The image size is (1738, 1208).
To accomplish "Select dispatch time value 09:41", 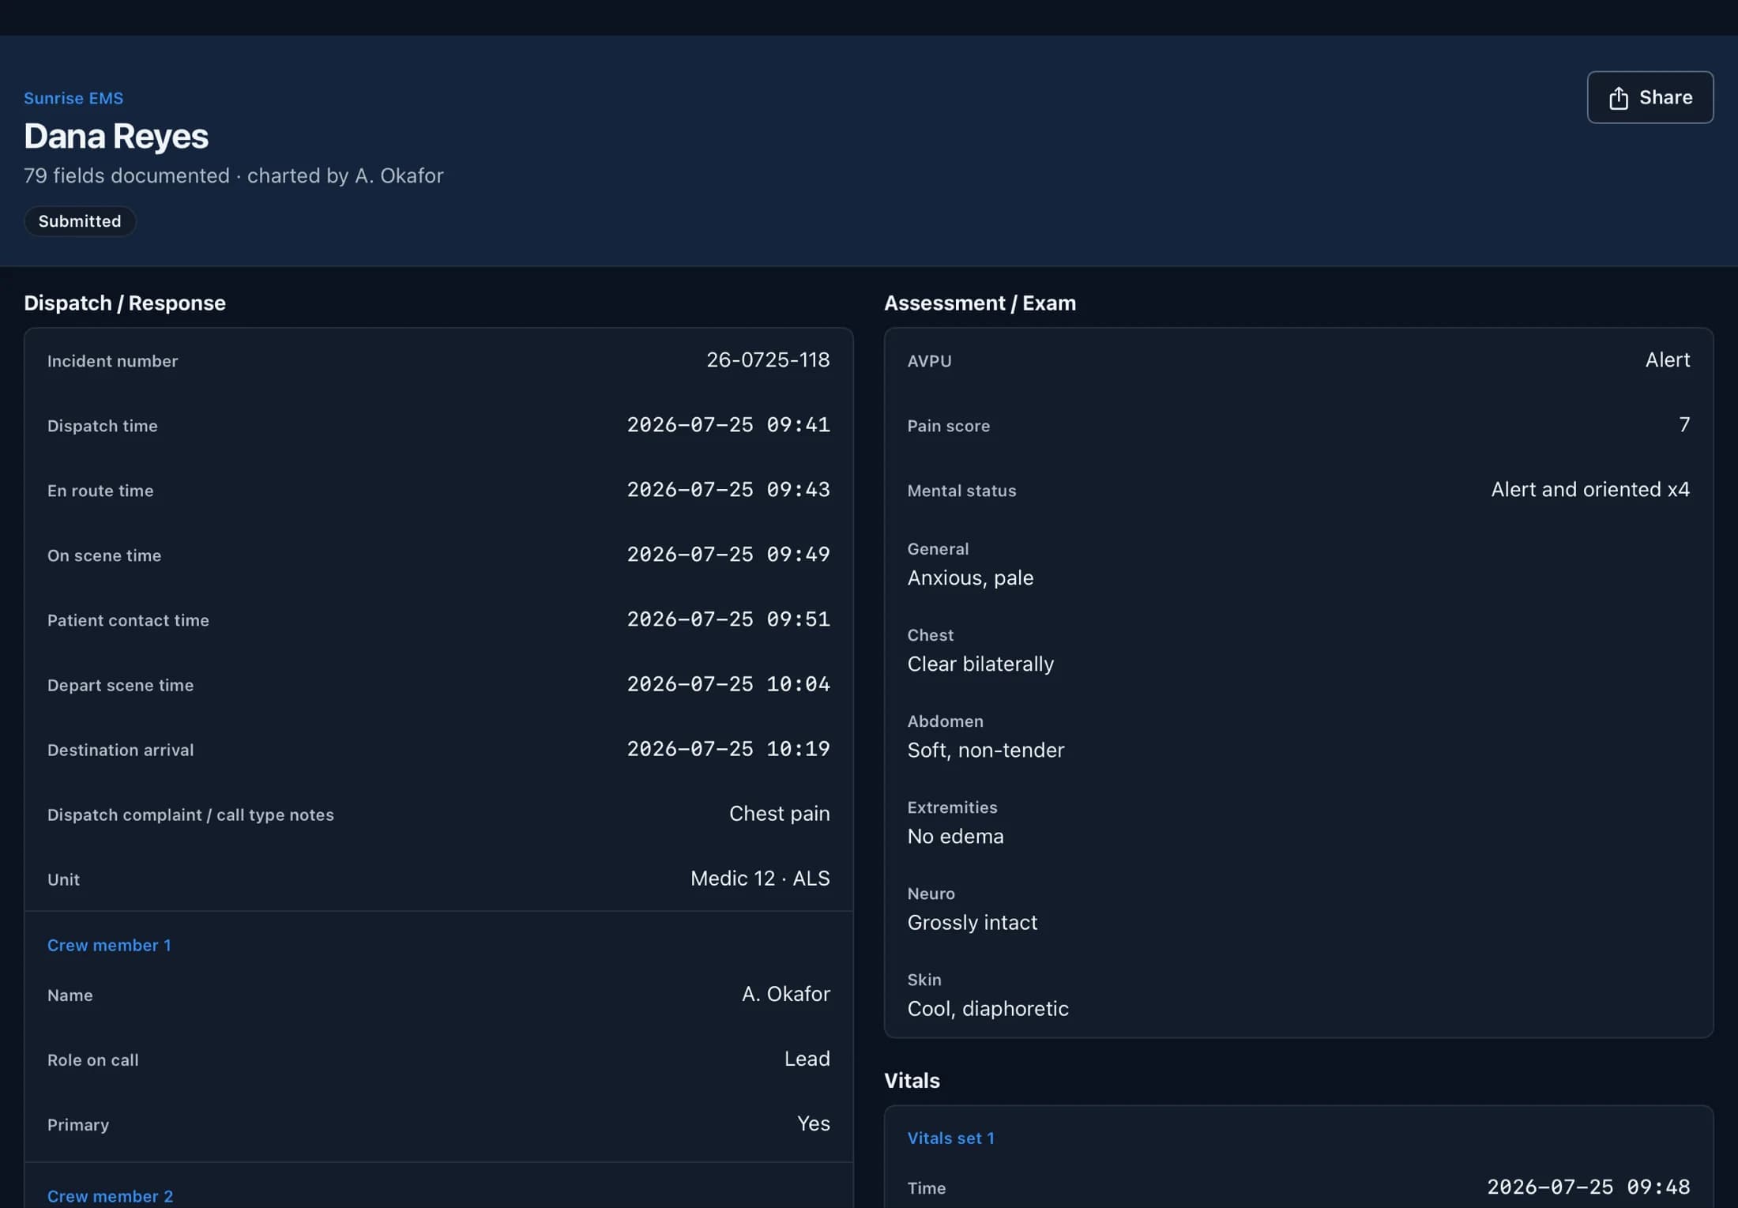I will tap(728, 424).
